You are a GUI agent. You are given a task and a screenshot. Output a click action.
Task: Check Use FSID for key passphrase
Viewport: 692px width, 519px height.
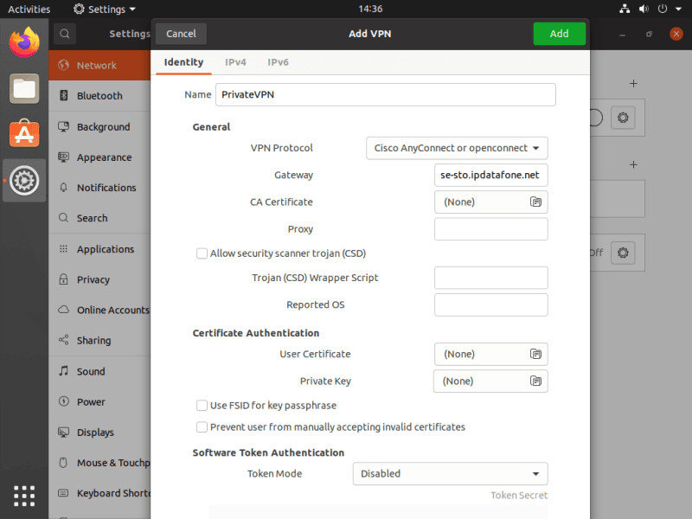tap(202, 405)
